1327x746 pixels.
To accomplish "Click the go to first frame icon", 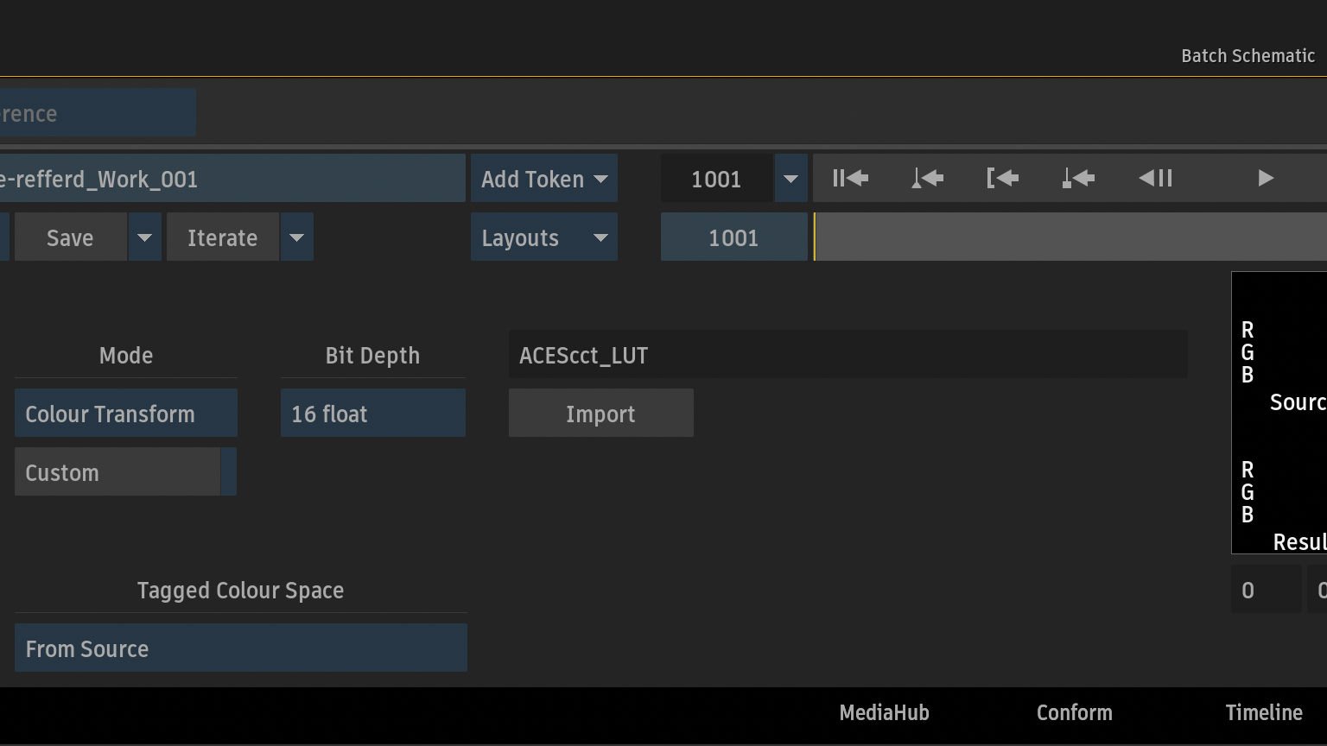I will 850,179.
